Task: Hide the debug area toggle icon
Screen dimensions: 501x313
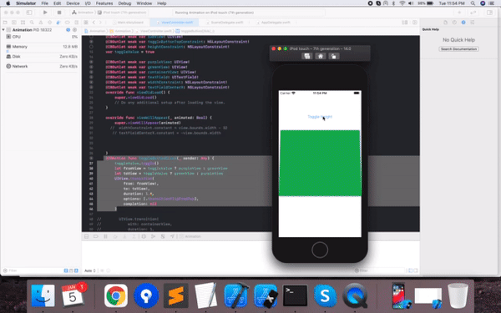Action: [x=87, y=237]
